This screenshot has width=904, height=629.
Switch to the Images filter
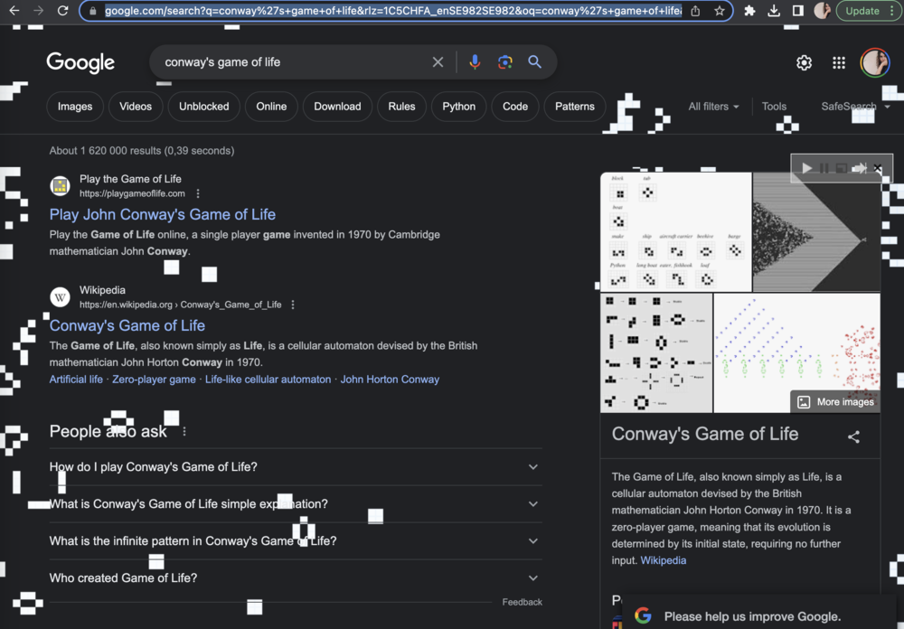point(75,107)
